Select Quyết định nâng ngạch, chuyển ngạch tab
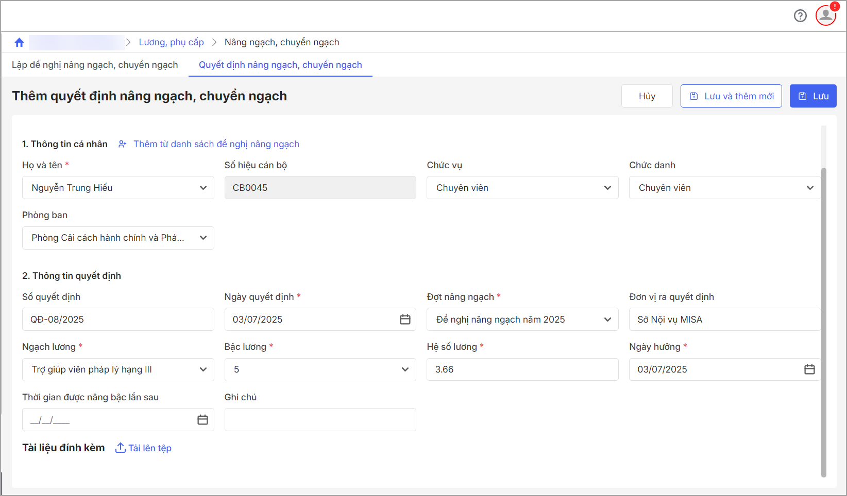 click(x=280, y=65)
